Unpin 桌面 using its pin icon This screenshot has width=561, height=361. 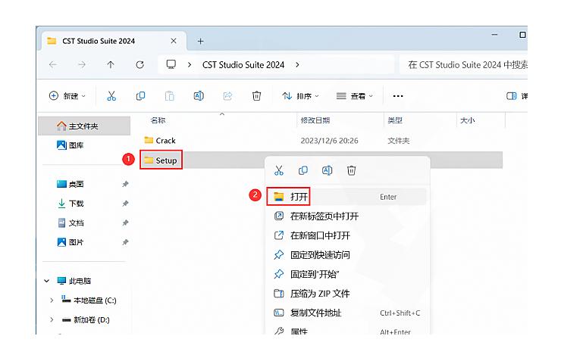tap(125, 184)
